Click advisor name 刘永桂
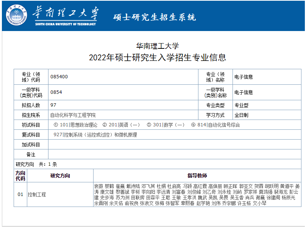 click(225, 192)
